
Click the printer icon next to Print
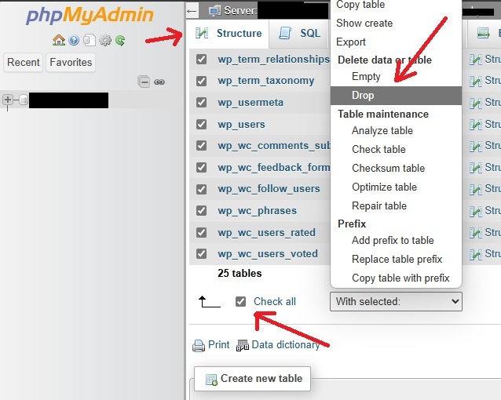[199, 345]
